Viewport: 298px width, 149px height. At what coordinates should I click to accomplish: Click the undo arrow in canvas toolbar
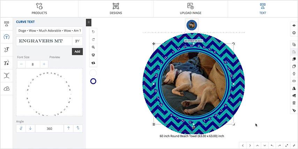click(93, 32)
